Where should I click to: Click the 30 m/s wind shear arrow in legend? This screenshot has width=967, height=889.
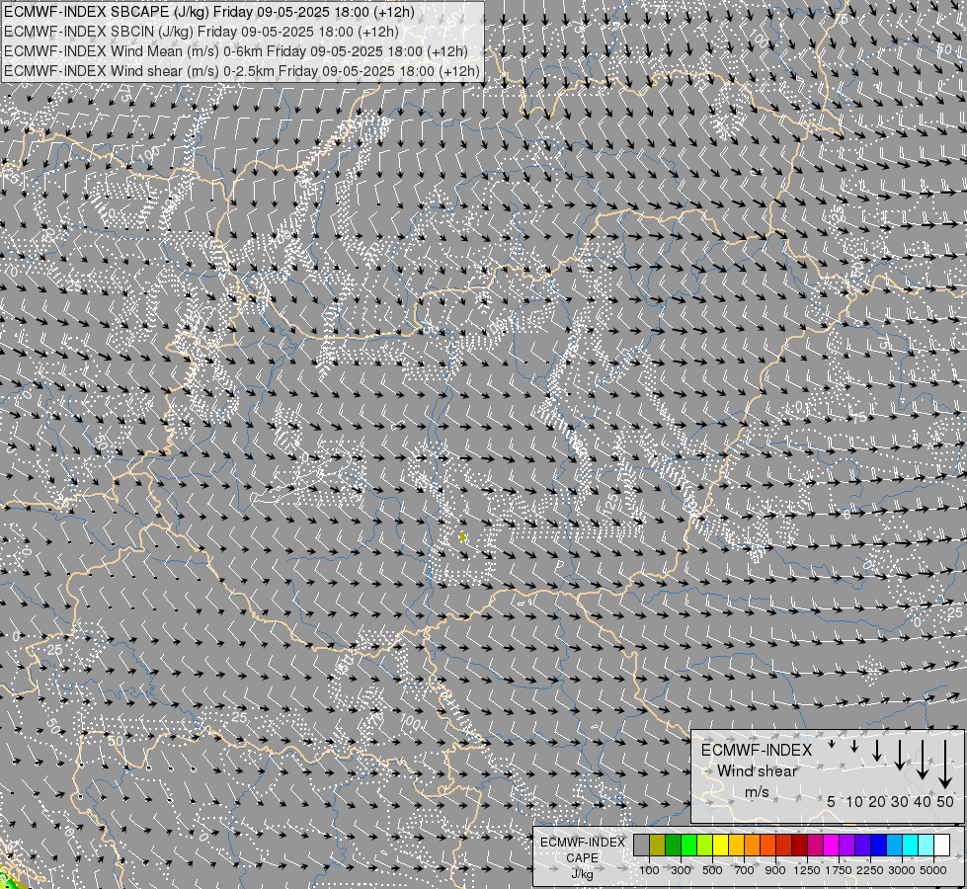899,755
